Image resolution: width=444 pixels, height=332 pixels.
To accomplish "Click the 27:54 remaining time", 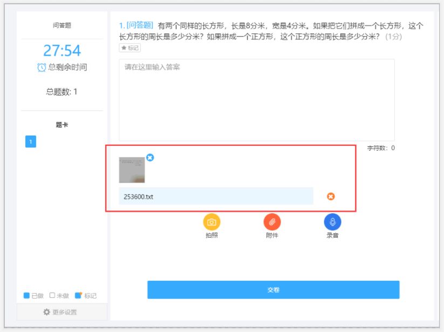I will (x=62, y=51).
